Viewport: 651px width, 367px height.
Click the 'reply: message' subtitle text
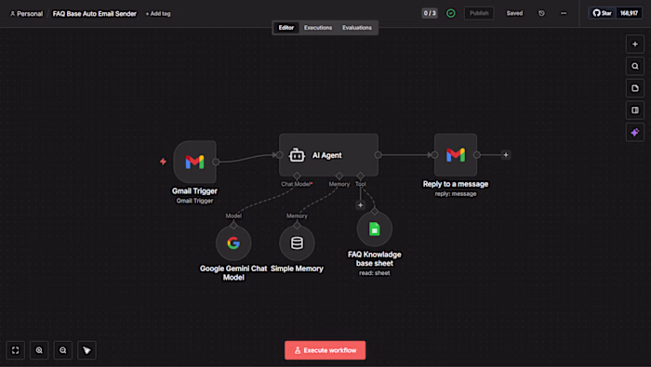point(456,193)
